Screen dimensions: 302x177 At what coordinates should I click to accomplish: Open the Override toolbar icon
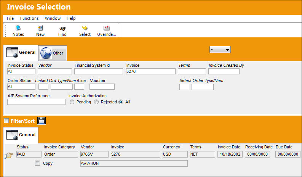click(x=107, y=28)
